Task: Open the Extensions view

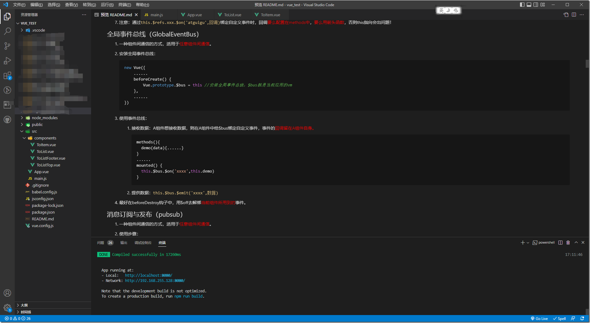Action: coord(7,75)
